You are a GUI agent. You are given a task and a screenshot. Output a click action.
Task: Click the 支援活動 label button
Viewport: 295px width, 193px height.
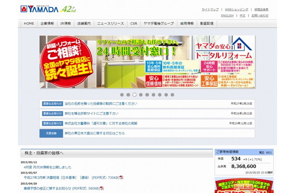pyautogui.click(x=51, y=133)
